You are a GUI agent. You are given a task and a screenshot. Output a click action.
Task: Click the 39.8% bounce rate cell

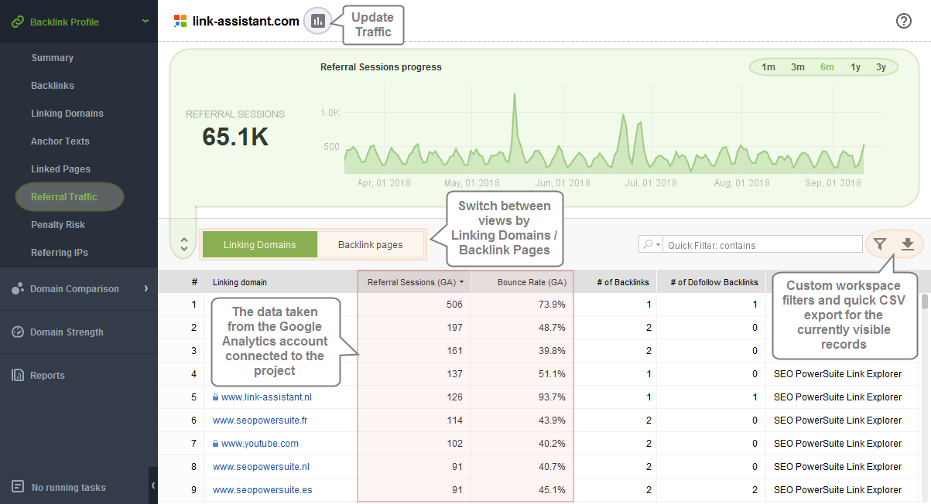[552, 351]
